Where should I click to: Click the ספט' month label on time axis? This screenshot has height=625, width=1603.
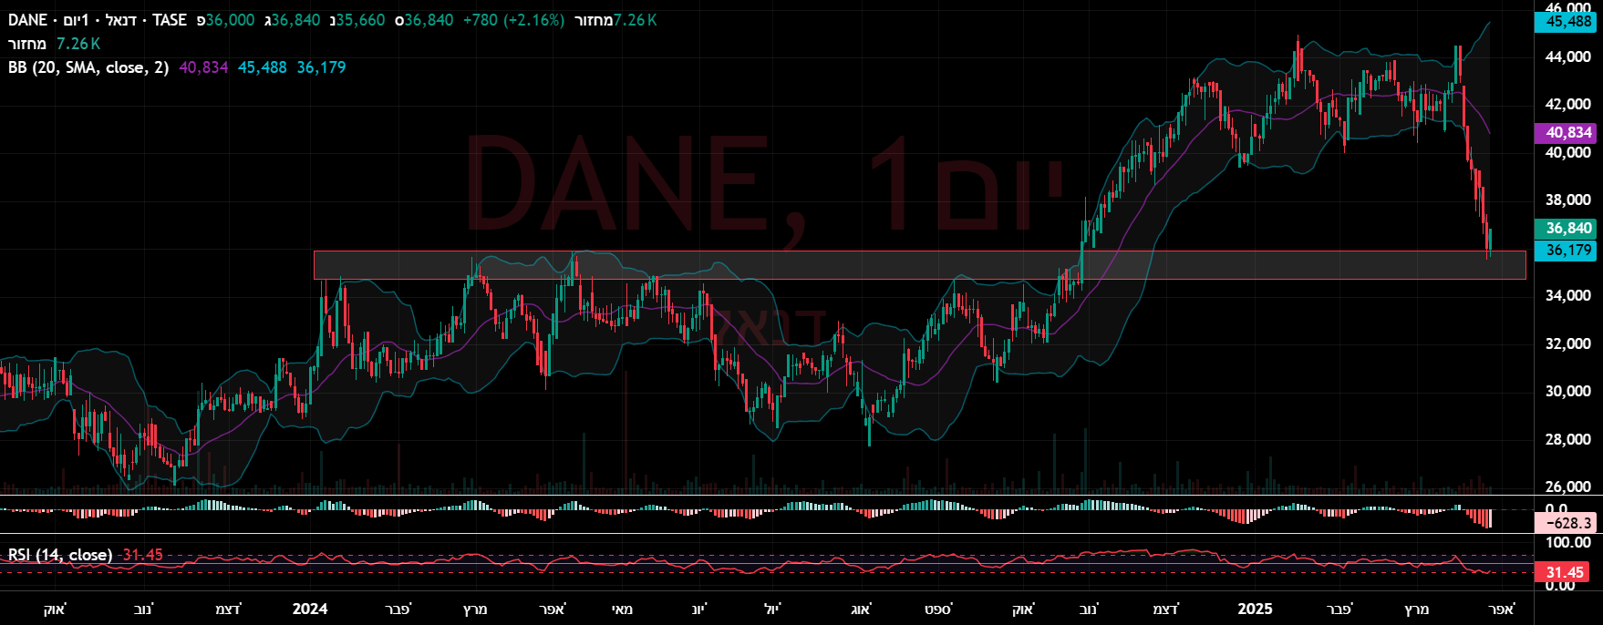938,609
